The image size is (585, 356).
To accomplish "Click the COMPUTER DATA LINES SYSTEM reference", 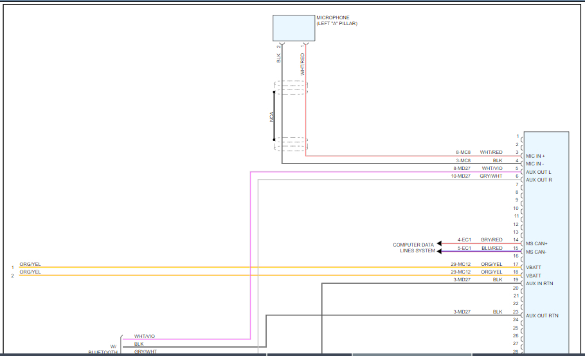I will pos(414,248).
